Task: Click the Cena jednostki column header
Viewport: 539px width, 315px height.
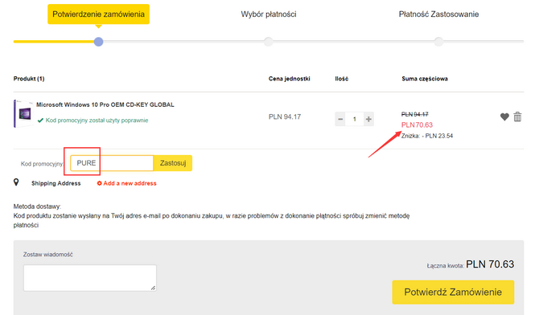Action: (x=289, y=79)
